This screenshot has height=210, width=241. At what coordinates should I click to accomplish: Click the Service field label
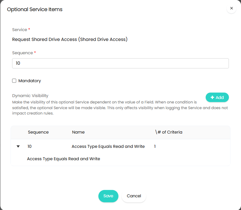[x=19, y=30]
